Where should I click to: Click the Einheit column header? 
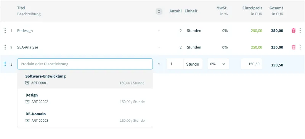coord(191,11)
